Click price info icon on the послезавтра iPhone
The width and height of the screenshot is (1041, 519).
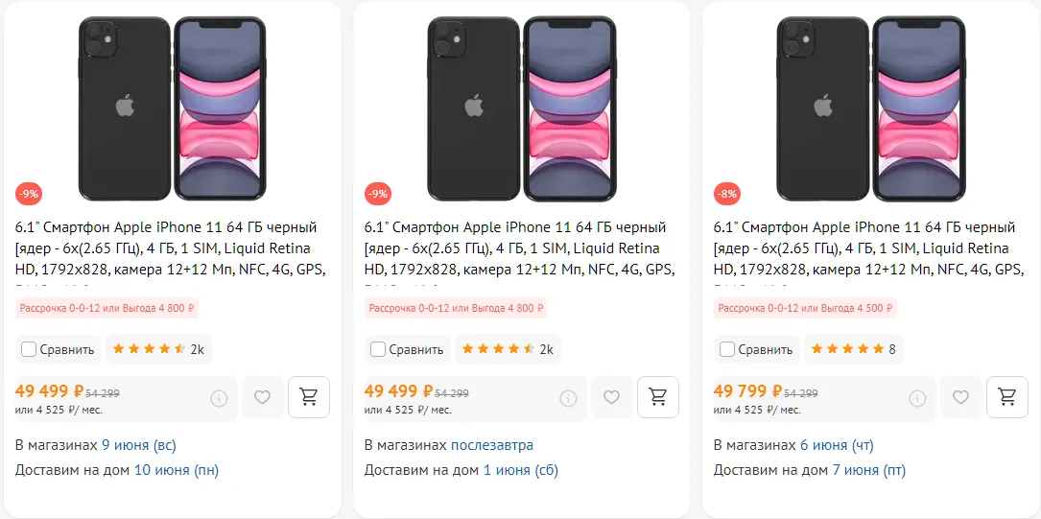568,398
